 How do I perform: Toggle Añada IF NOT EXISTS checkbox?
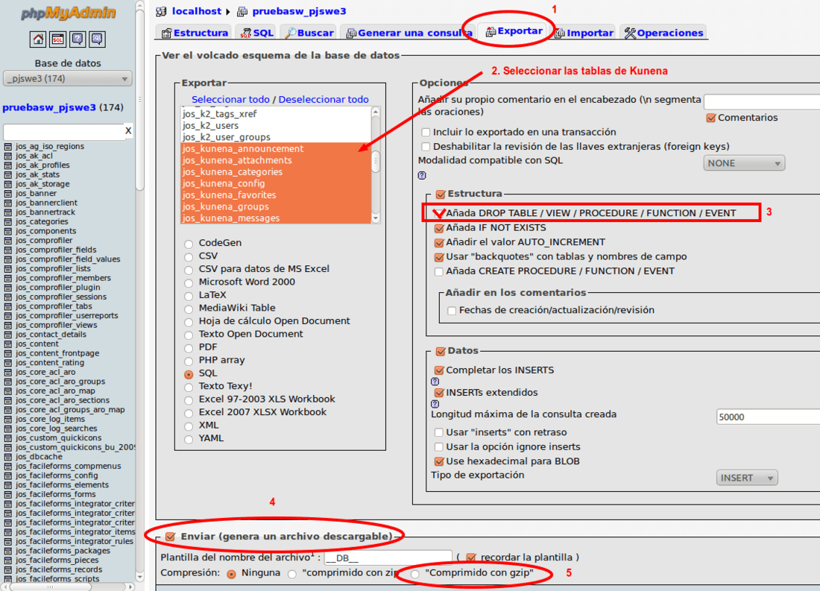[439, 228]
